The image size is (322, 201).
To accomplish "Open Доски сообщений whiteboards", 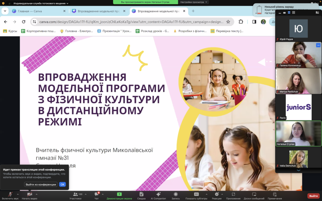I will click(254, 196).
